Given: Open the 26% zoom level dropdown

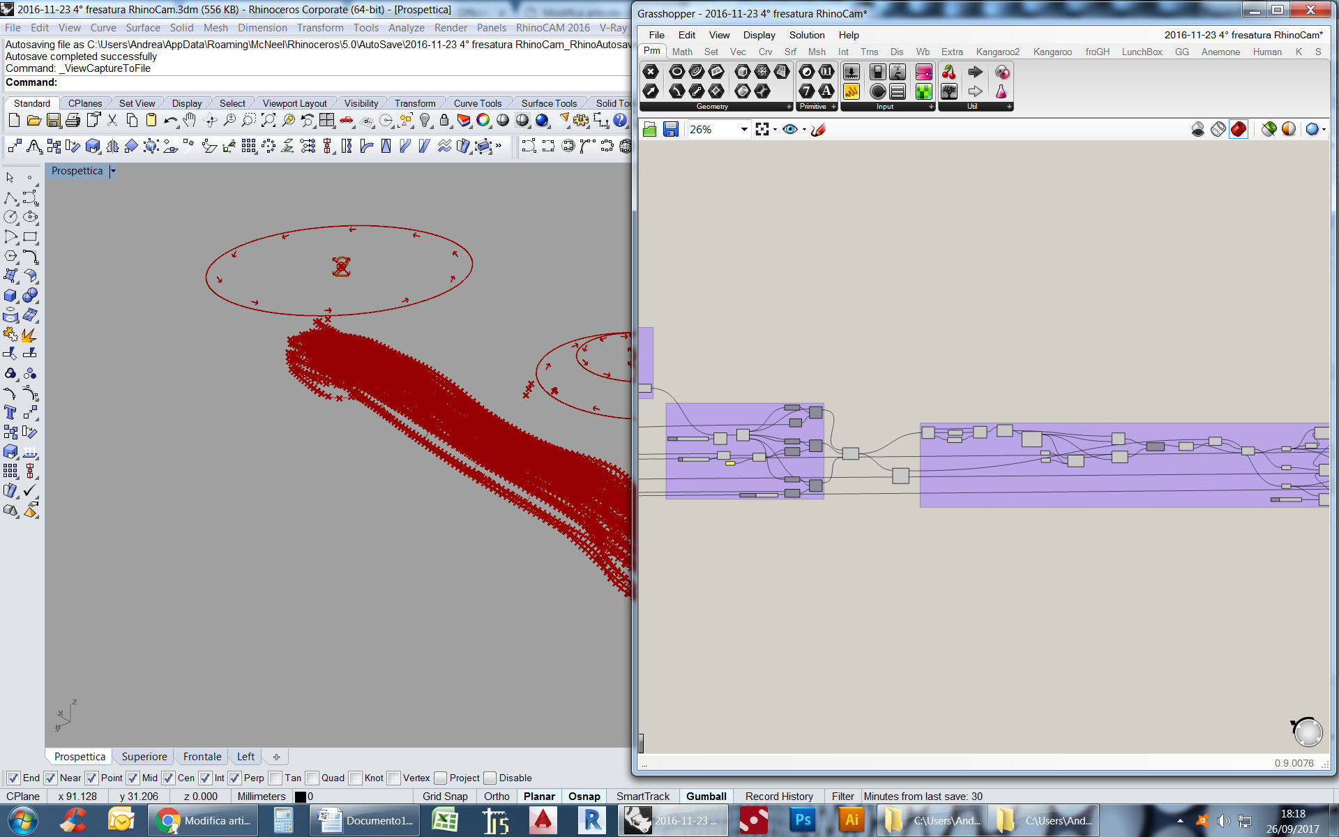Looking at the screenshot, I should (x=744, y=129).
